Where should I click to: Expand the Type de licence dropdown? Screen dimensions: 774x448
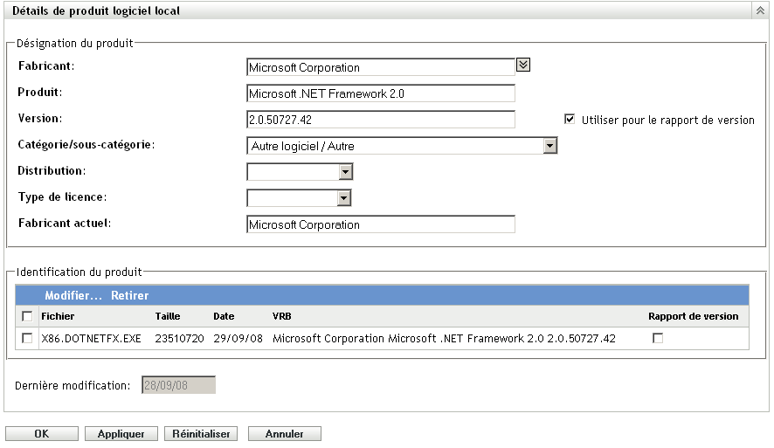344,199
